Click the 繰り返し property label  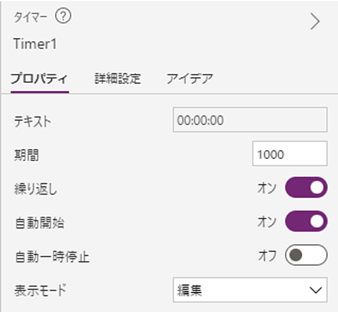(x=35, y=189)
